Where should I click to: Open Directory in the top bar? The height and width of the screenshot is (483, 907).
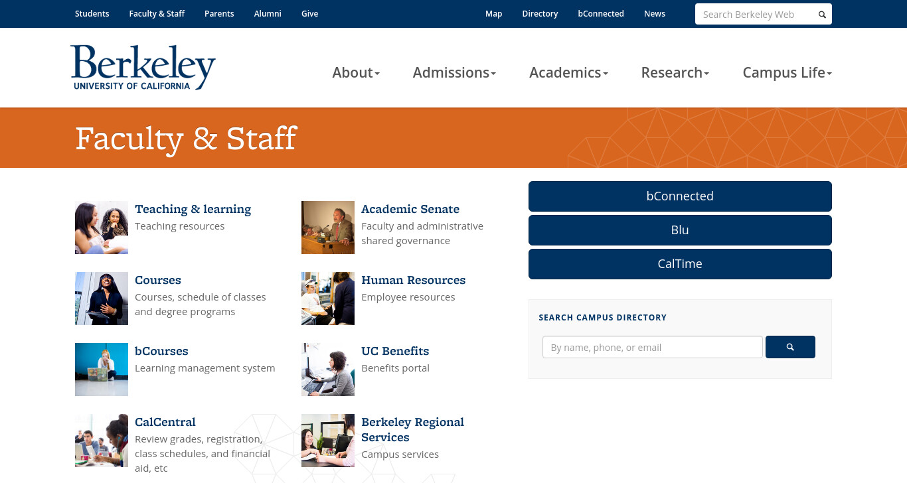pyautogui.click(x=540, y=13)
